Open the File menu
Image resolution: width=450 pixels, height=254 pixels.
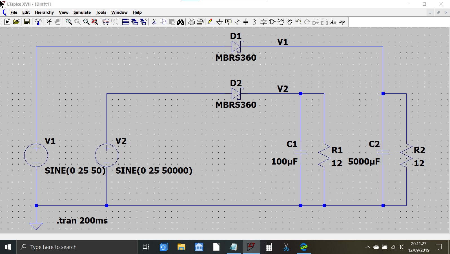click(14, 12)
